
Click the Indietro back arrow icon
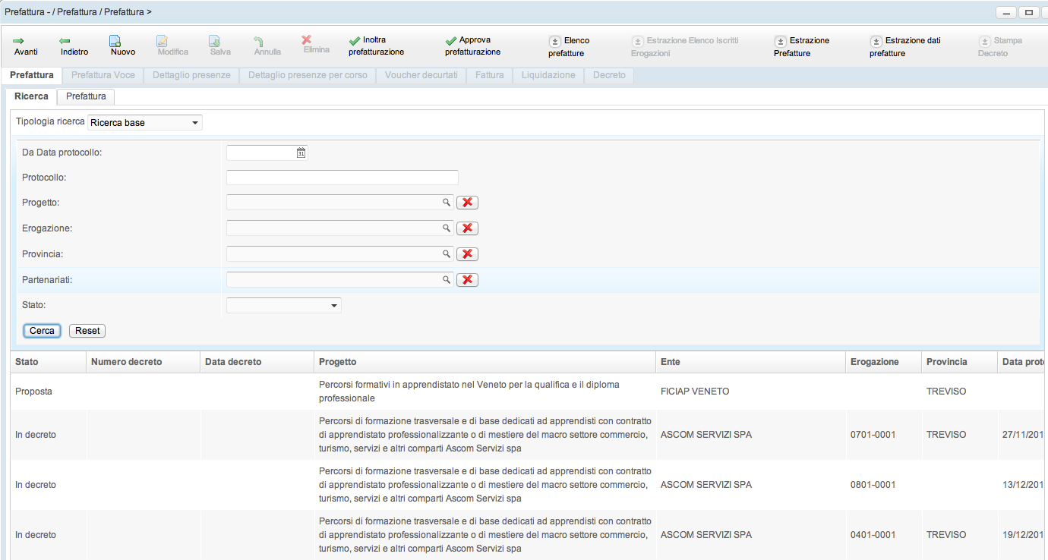pyautogui.click(x=65, y=41)
